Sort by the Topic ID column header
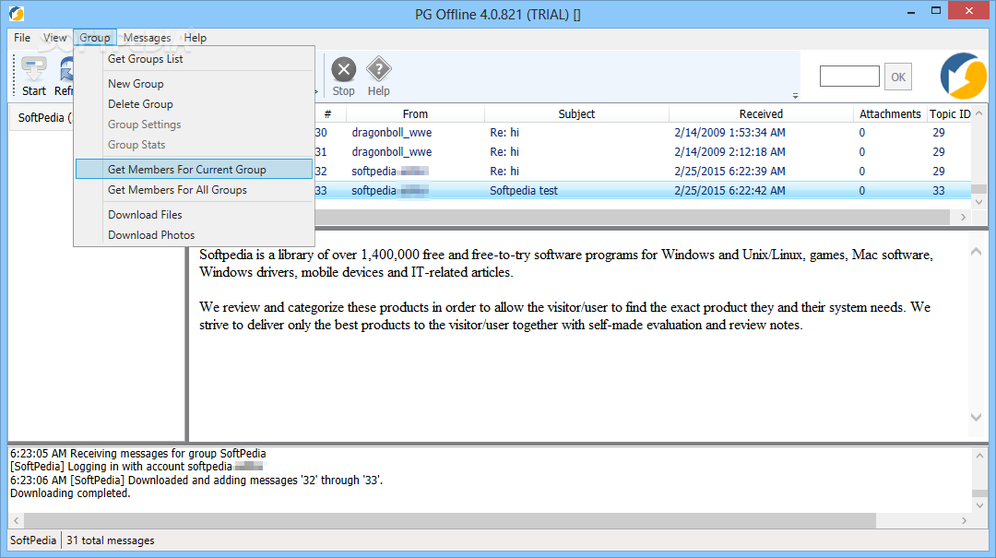 [x=949, y=113]
